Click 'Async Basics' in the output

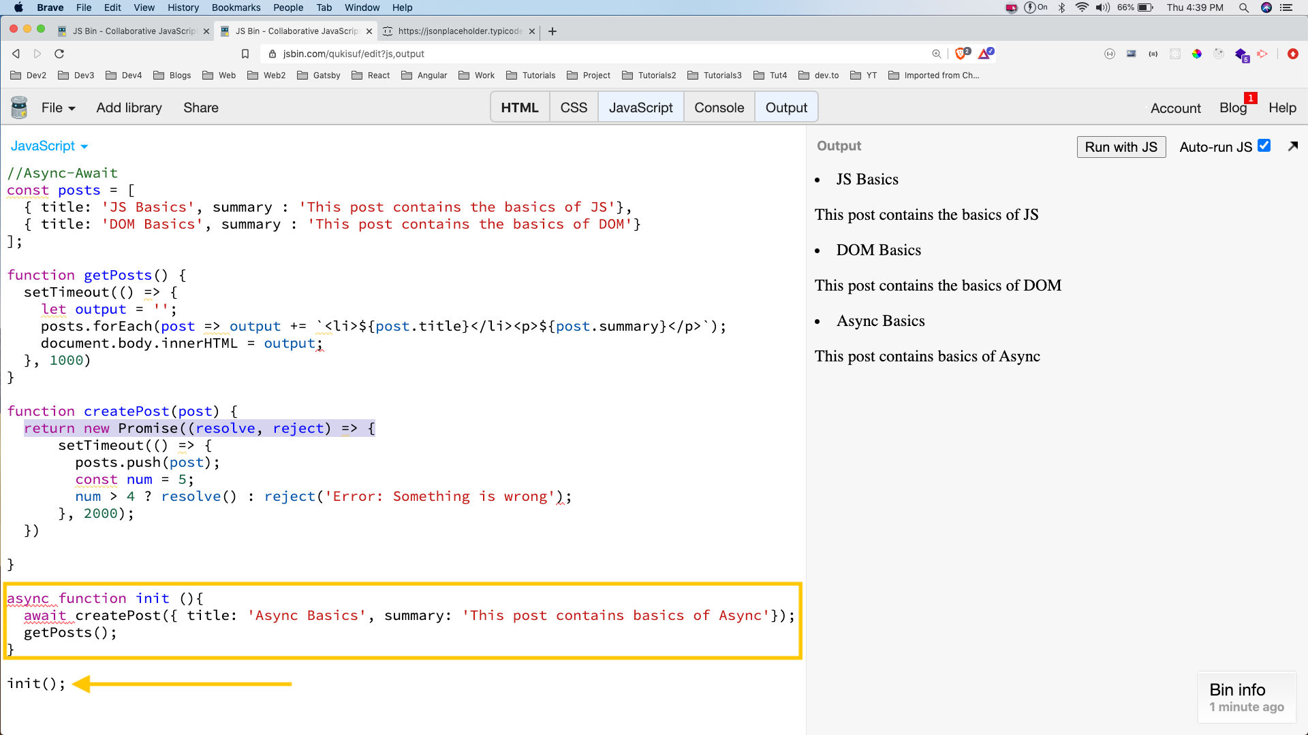(x=880, y=321)
